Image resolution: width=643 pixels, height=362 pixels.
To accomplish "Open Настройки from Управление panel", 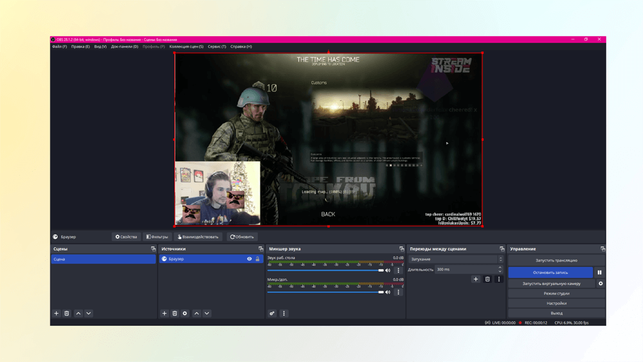I will (556, 303).
